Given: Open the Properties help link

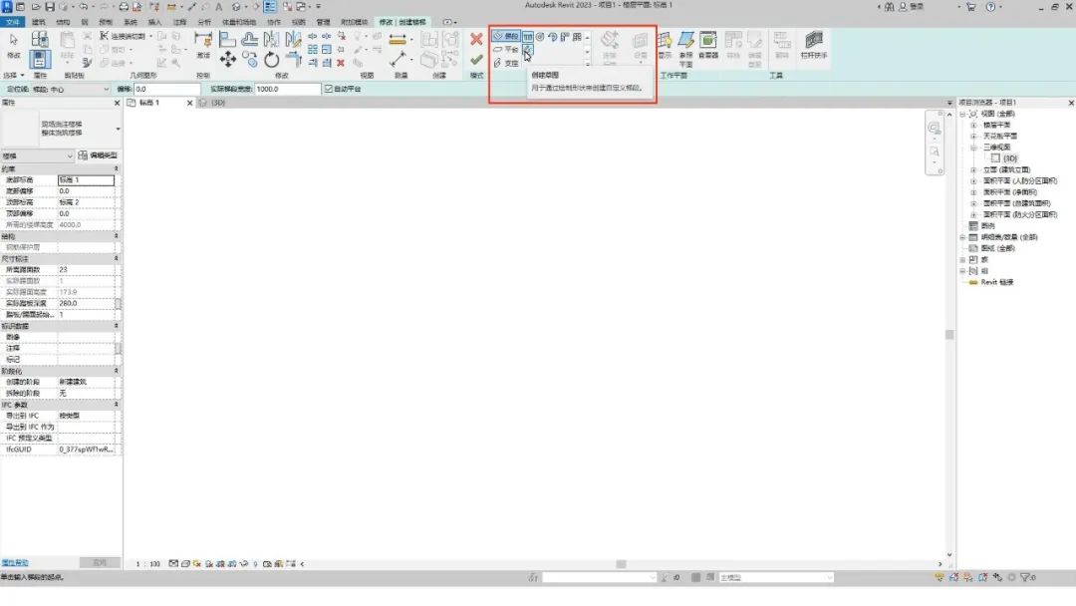Looking at the screenshot, I should pos(15,563).
